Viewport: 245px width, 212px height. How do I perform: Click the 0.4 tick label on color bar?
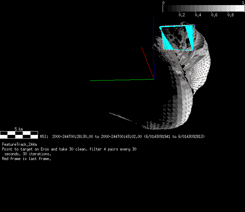(198, 15)
